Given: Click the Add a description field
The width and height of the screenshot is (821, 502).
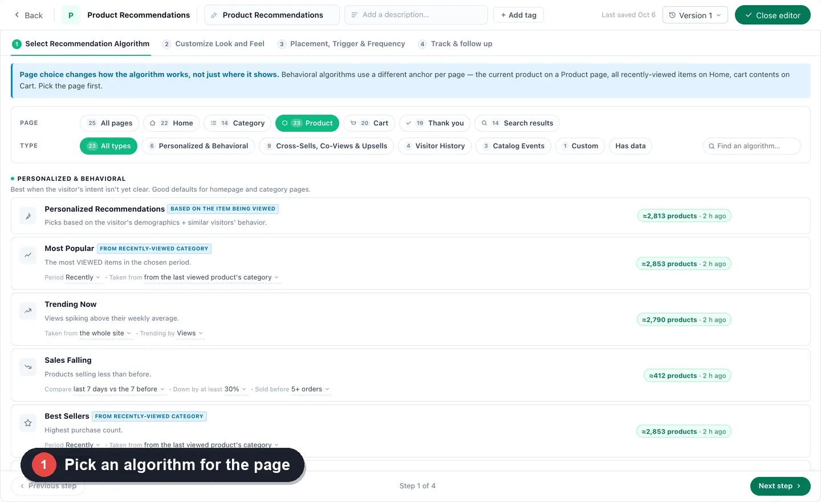Looking at the screenshot, I should point(416,15).
